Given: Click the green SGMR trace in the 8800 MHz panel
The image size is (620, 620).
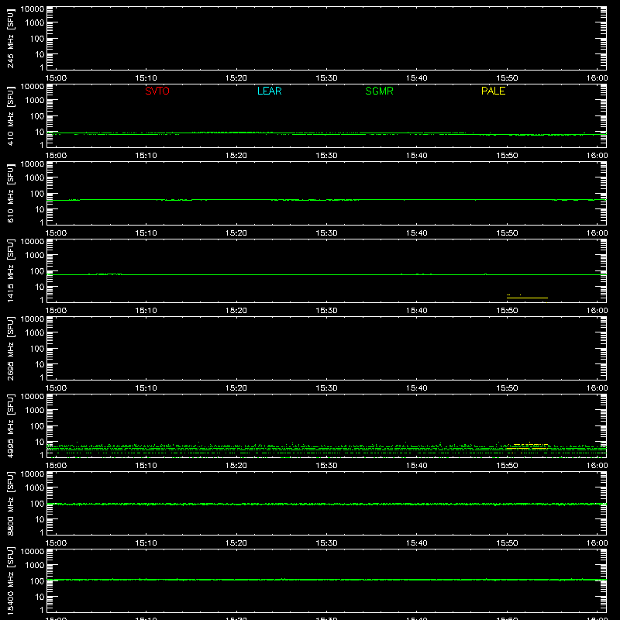Looking at the screenshot, I should 326,505.
